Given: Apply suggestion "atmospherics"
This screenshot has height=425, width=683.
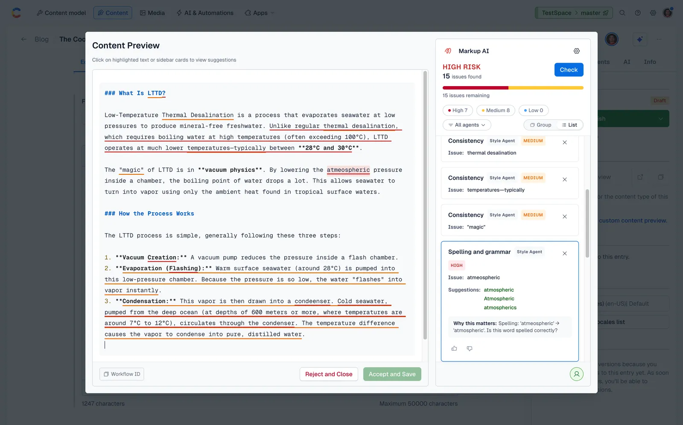Looking at the screenshot, I should tap(500, 308).
